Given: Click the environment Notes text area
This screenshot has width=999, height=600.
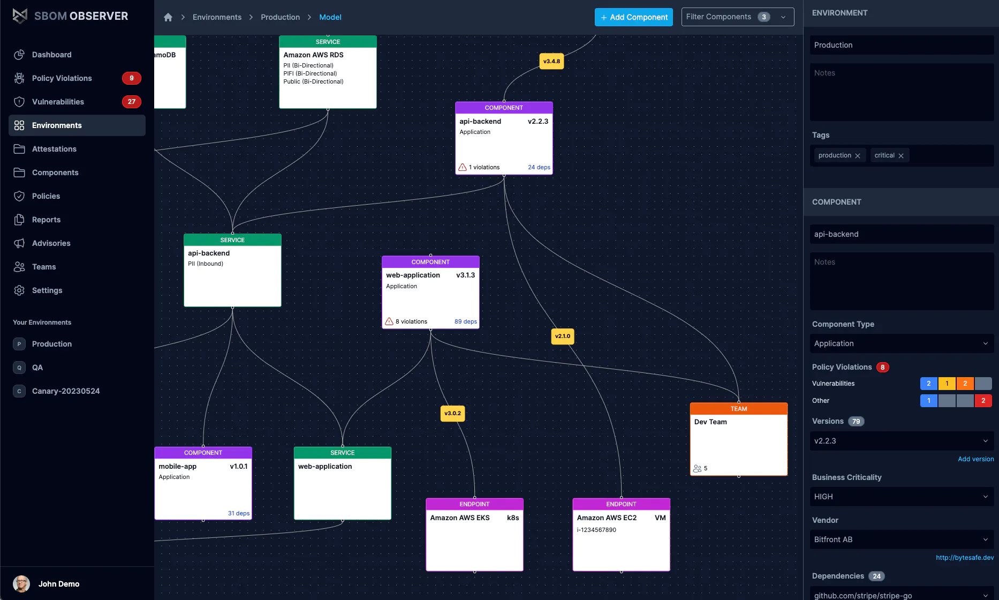Looking at the screenshot, I should 902,92.
